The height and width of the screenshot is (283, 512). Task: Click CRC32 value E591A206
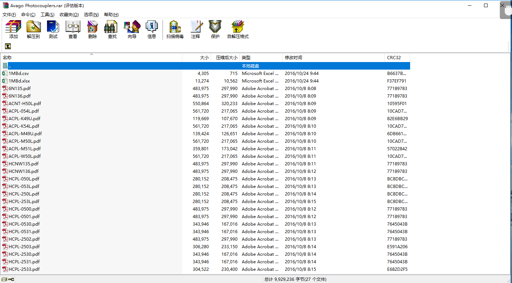[x=397, y=246]
